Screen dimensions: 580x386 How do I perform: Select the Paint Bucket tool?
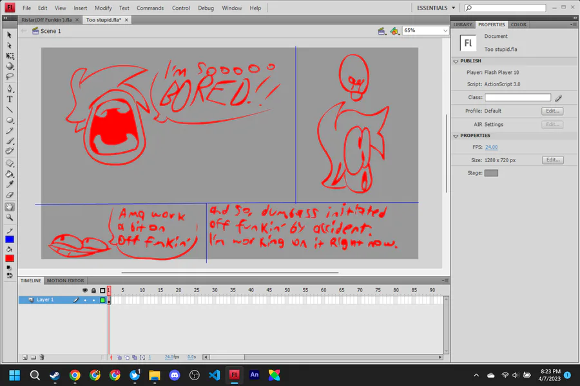[10, 174]
